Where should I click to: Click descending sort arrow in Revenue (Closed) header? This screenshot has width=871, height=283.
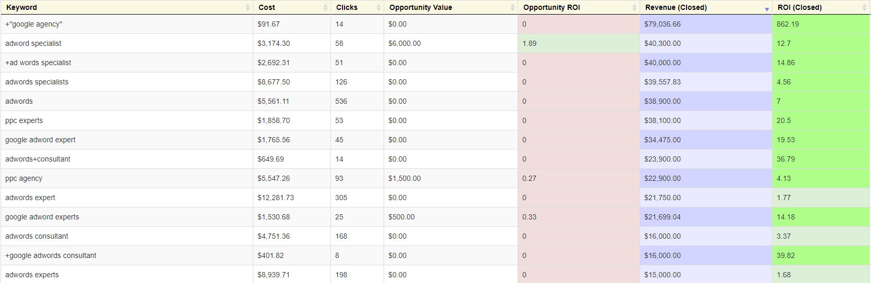point(767,9)
